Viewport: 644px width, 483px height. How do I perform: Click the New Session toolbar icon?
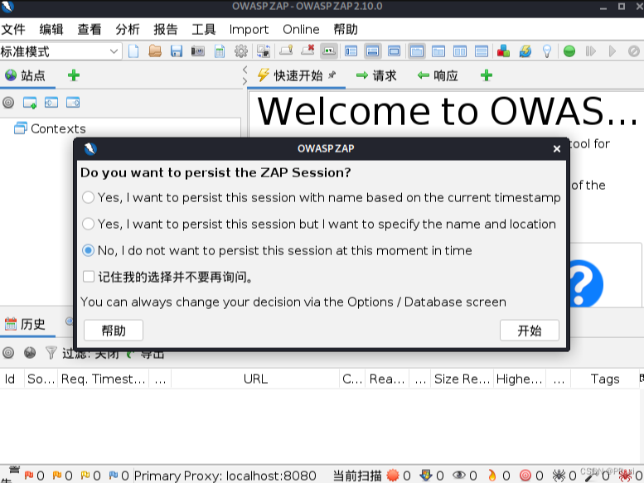point(133,51)
